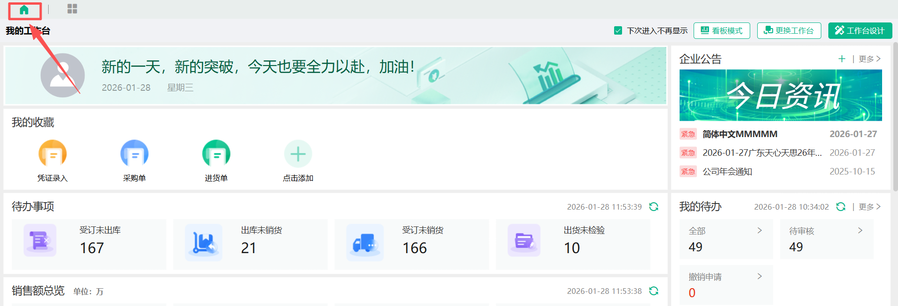Open the 凭证录入 favorite icon
The height and width of the screenshot is (306, 898).
[52, 154]
